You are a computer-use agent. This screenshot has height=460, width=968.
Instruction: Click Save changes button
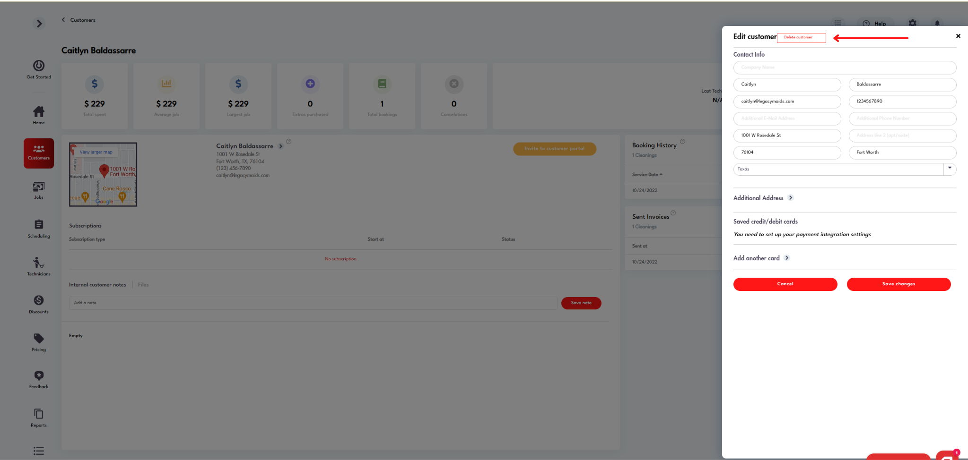pyautogui.click(x=898, y=284)
